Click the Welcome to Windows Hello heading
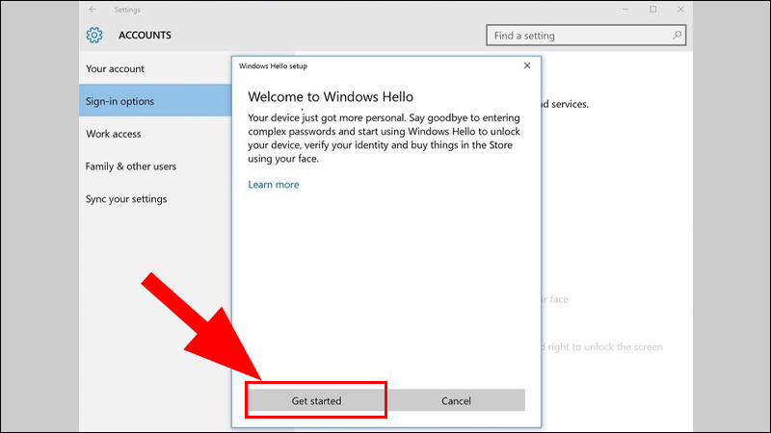The width and height of the screenshot is (771, 433). point(331,97)
